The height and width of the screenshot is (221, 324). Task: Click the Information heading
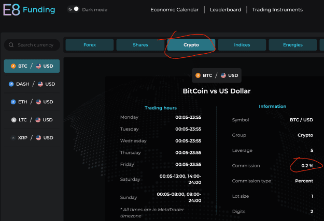point(273,106)
